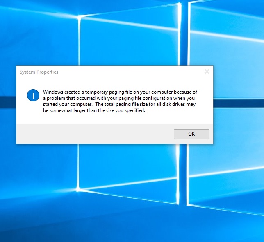The height and width of the screenshot is (242, 264).
Task: Close the System Properties dialog
Action: pyautogui.click(x=207, y=72)
